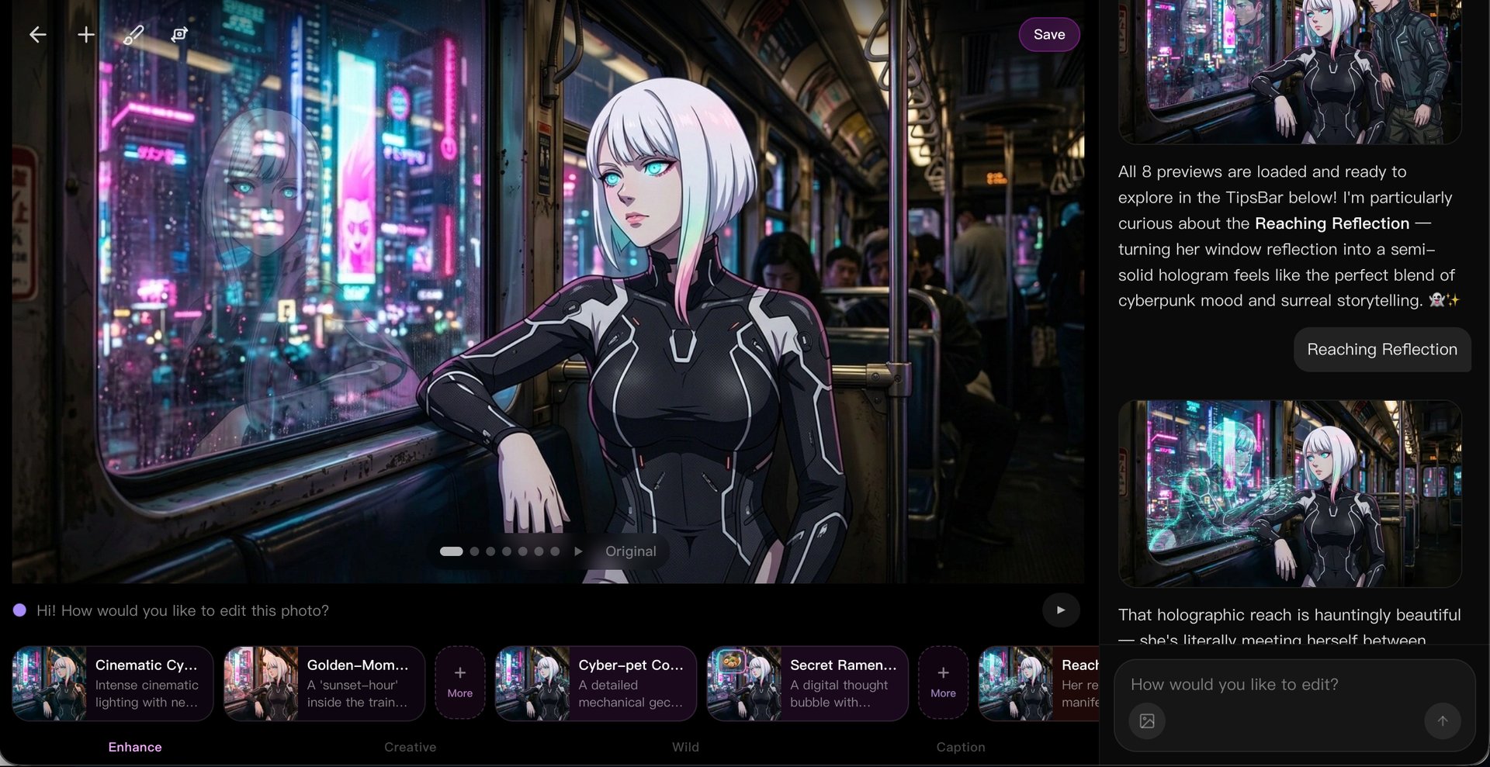Image resolution: width=1490 pixels, height=767 pixels.
Task: Open the Caption tab
Action: tap(960, 747)
